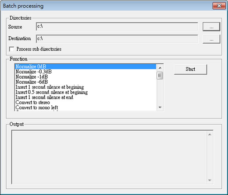Click function list scroll up arrow

[x=160, y=68]
